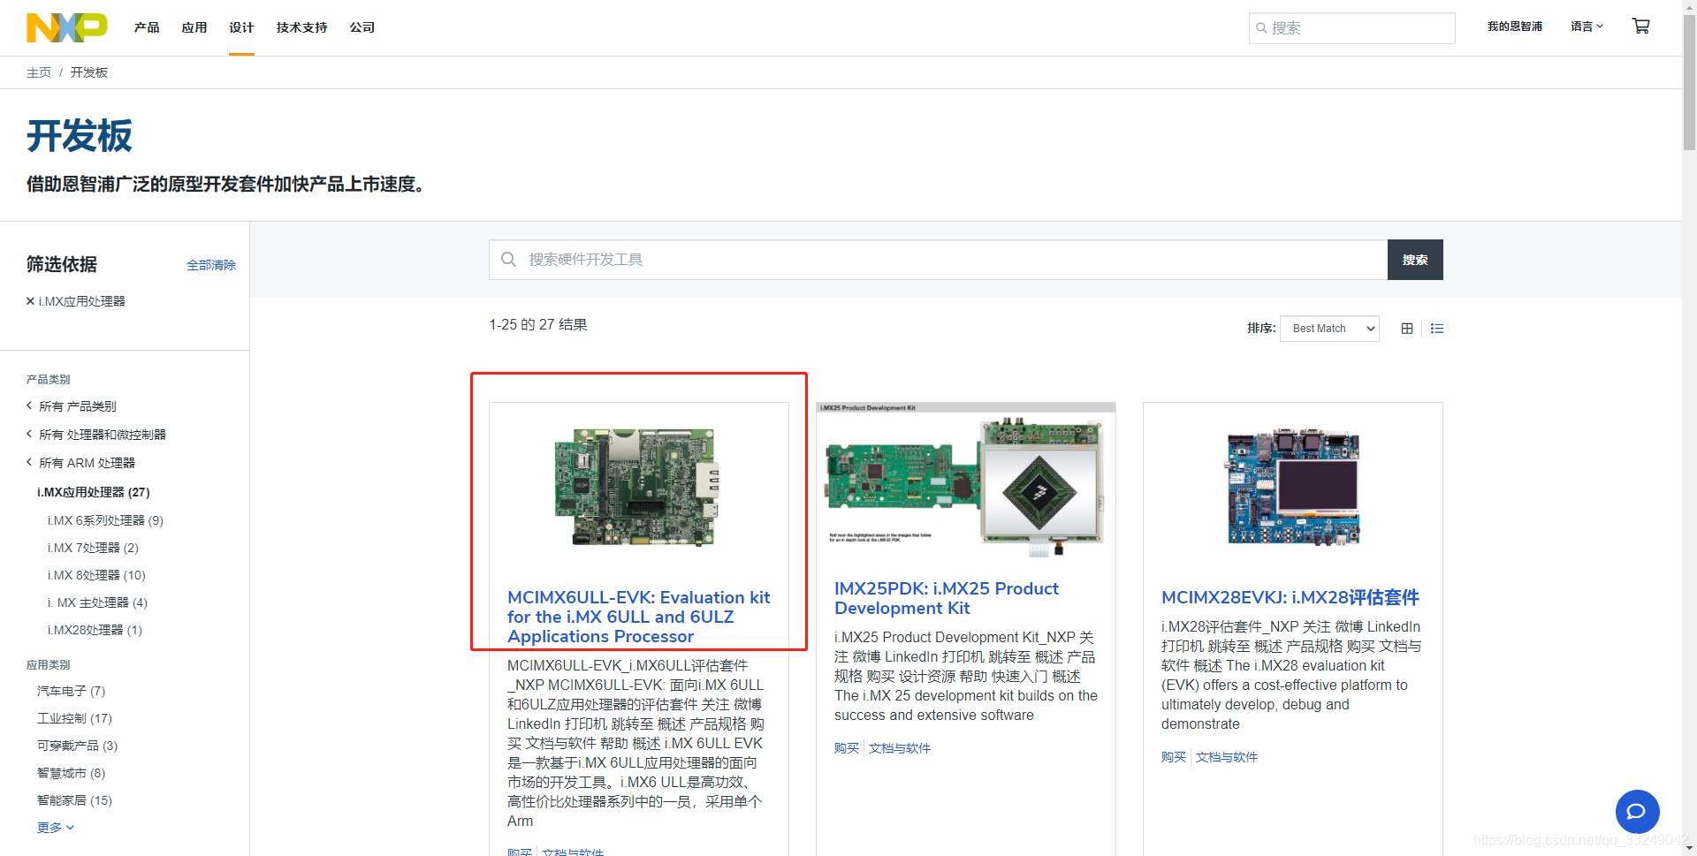
Task: Expand 更多 application categories
Action: [56, 828]
